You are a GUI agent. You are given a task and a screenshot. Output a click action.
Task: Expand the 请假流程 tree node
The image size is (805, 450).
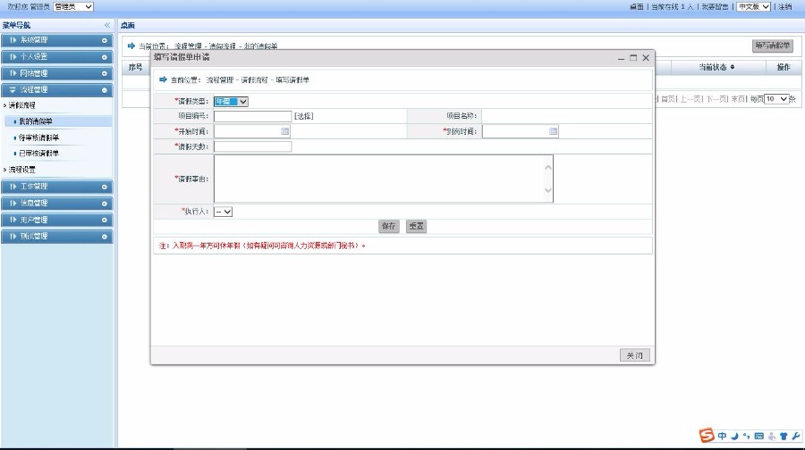[x=20, y=105]
